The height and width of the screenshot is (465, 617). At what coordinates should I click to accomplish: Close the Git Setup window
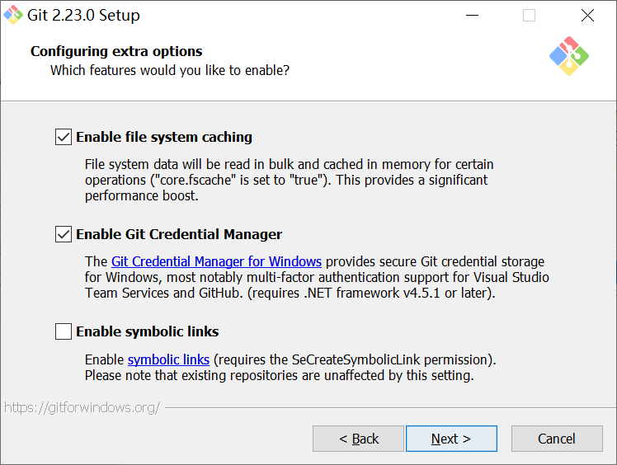click(x=587, y=15)
